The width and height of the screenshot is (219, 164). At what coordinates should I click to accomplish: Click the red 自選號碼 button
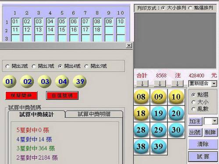coord(62,96)
